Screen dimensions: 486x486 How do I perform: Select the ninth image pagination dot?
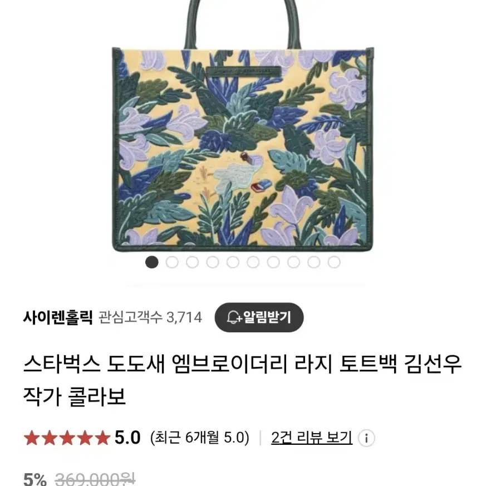[313, 262]
